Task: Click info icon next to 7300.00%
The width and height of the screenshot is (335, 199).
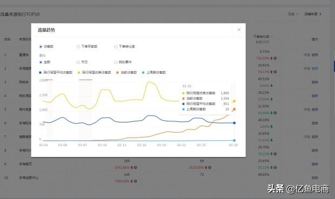Action: coord(136,181)
